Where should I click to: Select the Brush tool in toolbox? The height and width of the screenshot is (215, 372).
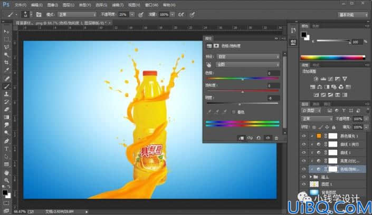6,86
